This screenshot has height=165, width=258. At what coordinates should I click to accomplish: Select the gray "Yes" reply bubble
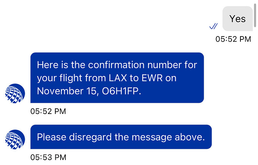pyautogui.click(x=237, y=19)
